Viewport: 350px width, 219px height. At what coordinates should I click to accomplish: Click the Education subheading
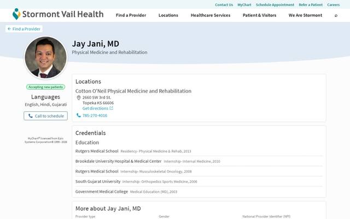click(x=87, y=142)
